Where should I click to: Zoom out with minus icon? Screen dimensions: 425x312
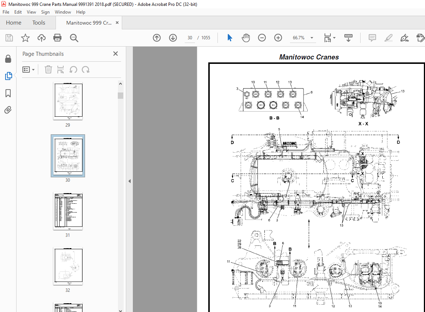coord(262,38)
